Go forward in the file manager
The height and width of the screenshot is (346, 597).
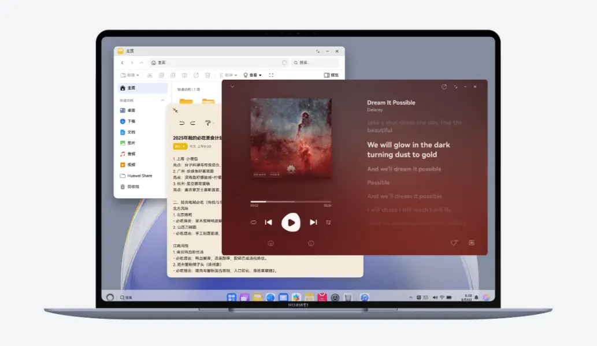(132, 62)
